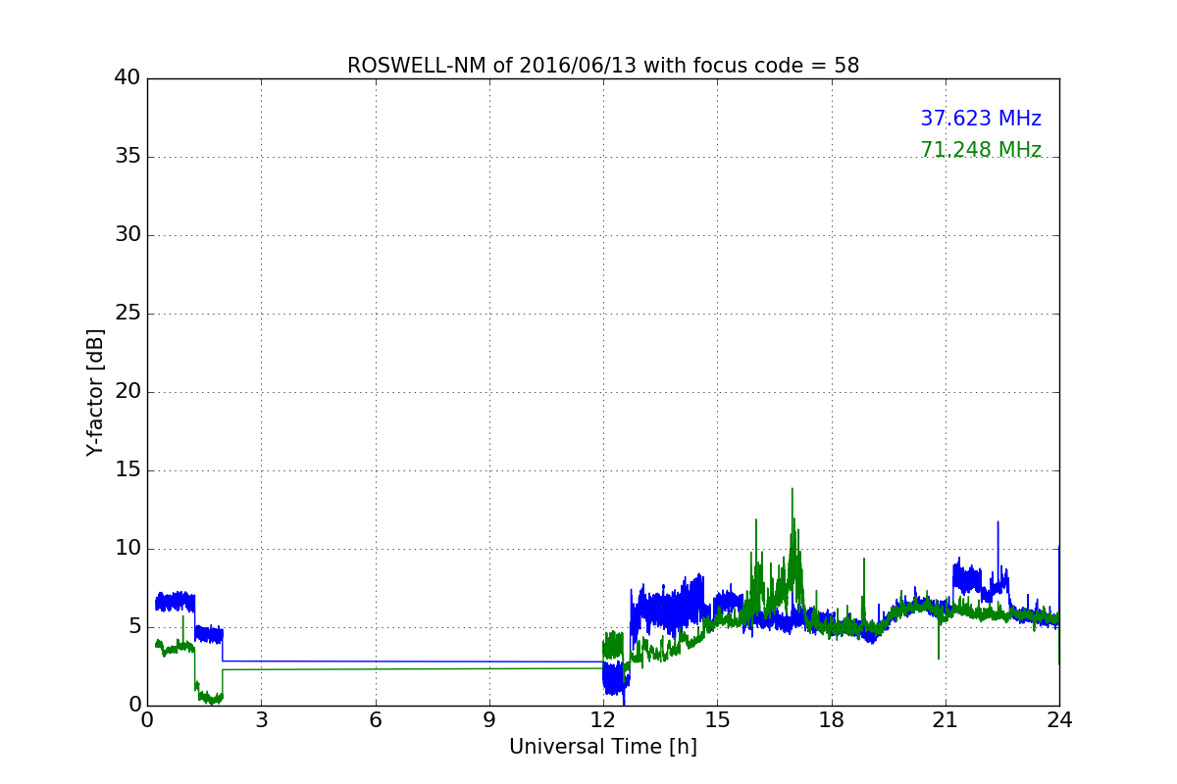Click y-axis tick label 15
The height and width of the screenshot is (784, 1177).
[x=128, y=470]
